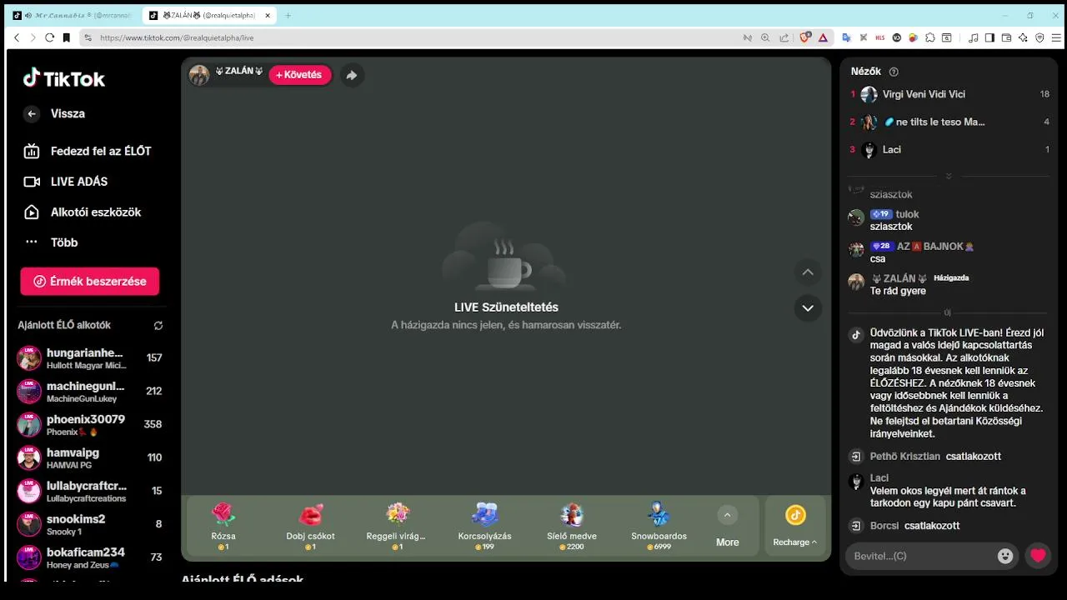Send the Korcsolyázás gift
Screen dimensions: 1067x600
[x=485, y=527]
